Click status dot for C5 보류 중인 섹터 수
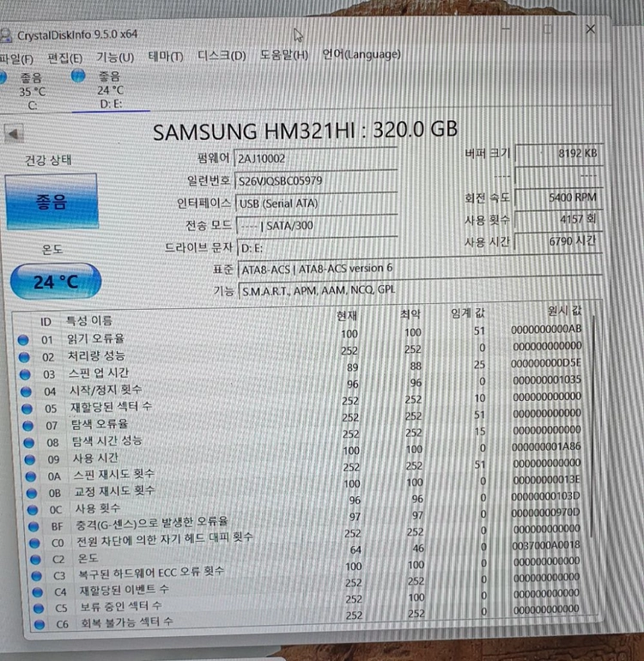Screen dimensions: 644x661 click(39, 609)
